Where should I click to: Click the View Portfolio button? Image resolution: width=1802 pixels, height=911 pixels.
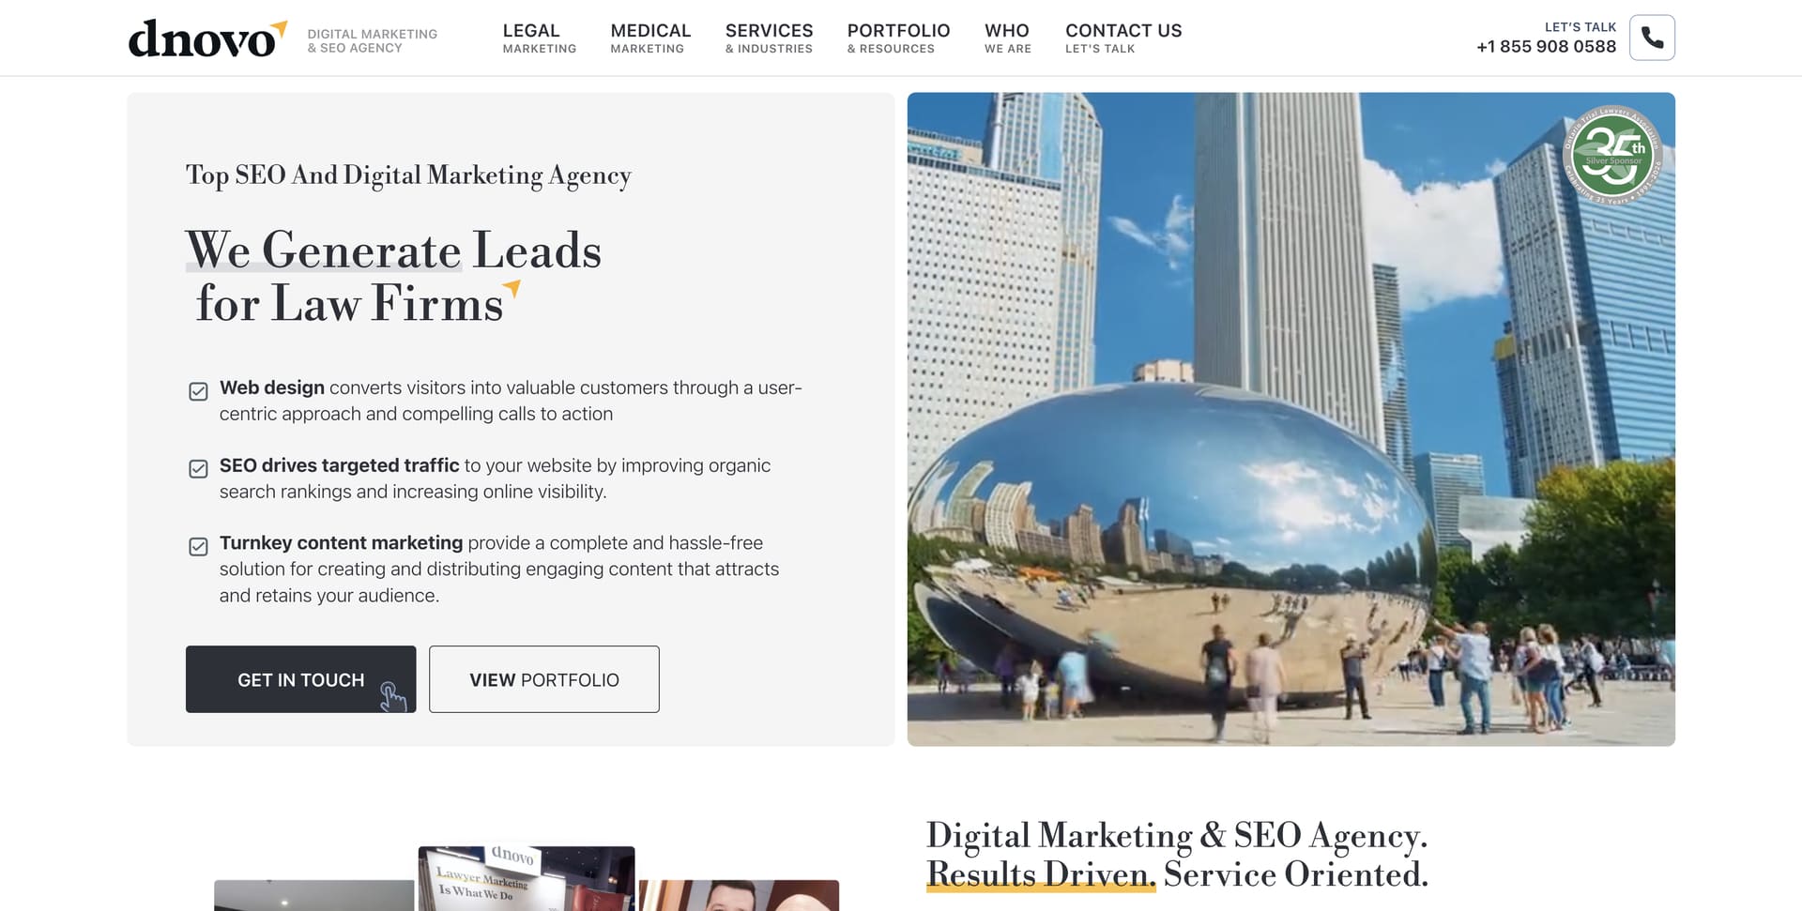click(544, 679)
